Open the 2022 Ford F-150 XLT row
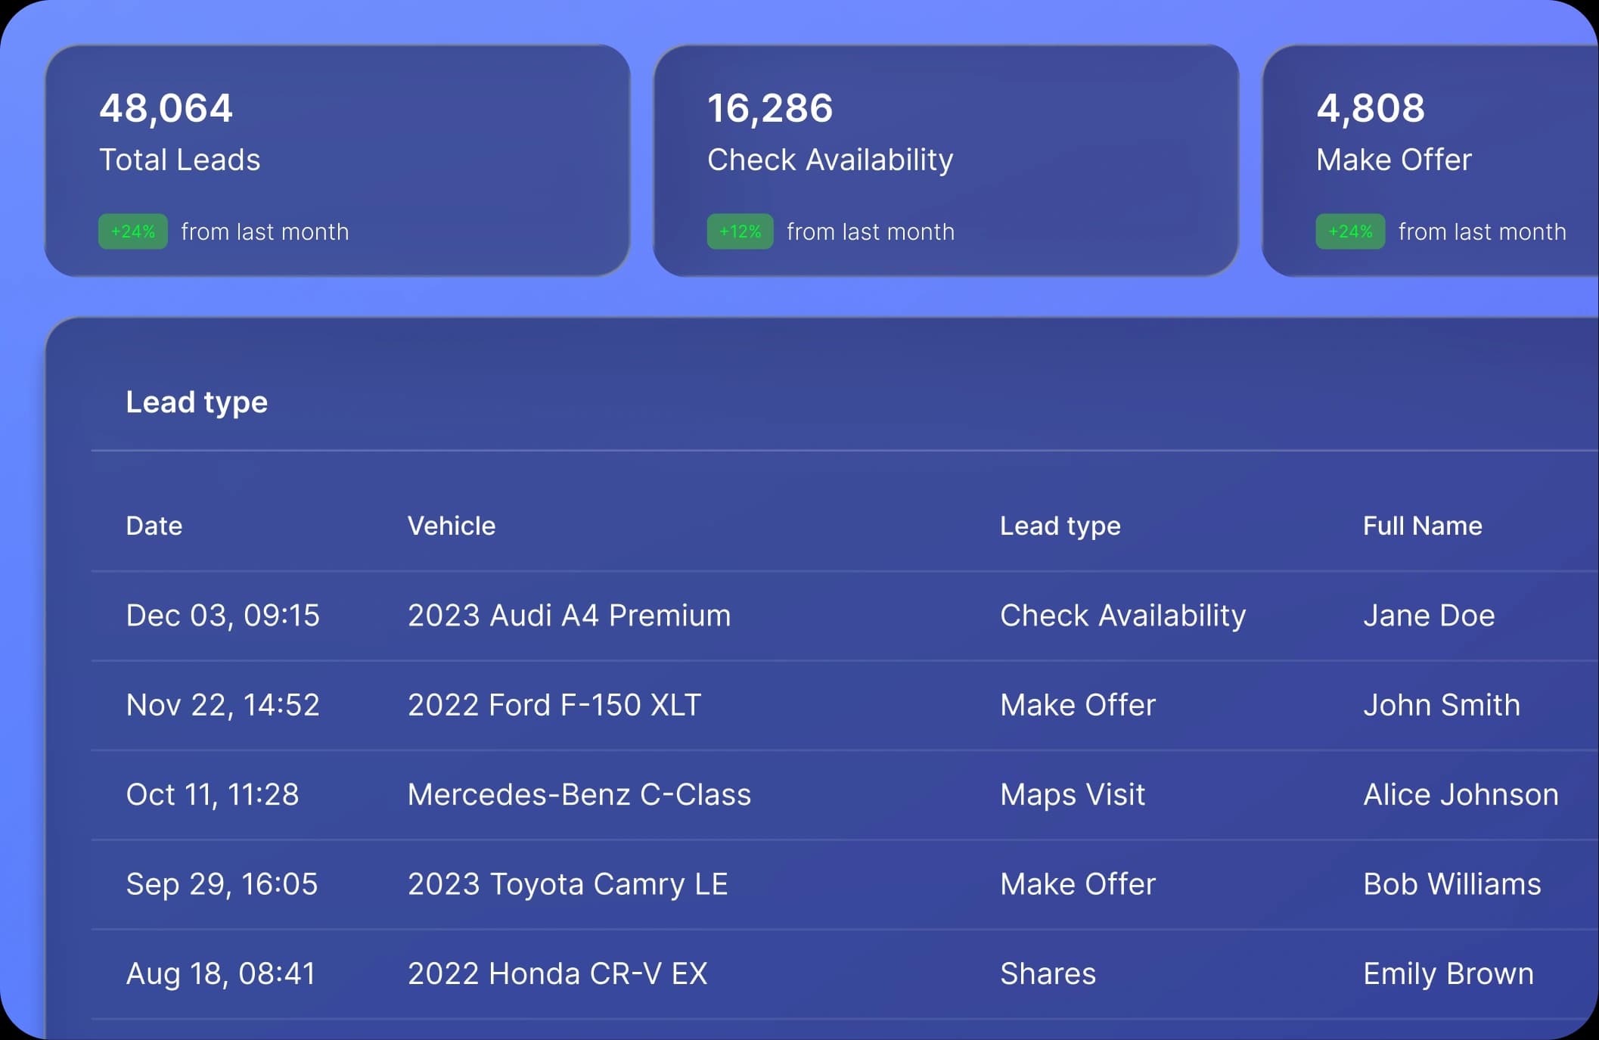Viewport: 1599px width, 1040px height. pyautogui.click(x=554, y=705)
